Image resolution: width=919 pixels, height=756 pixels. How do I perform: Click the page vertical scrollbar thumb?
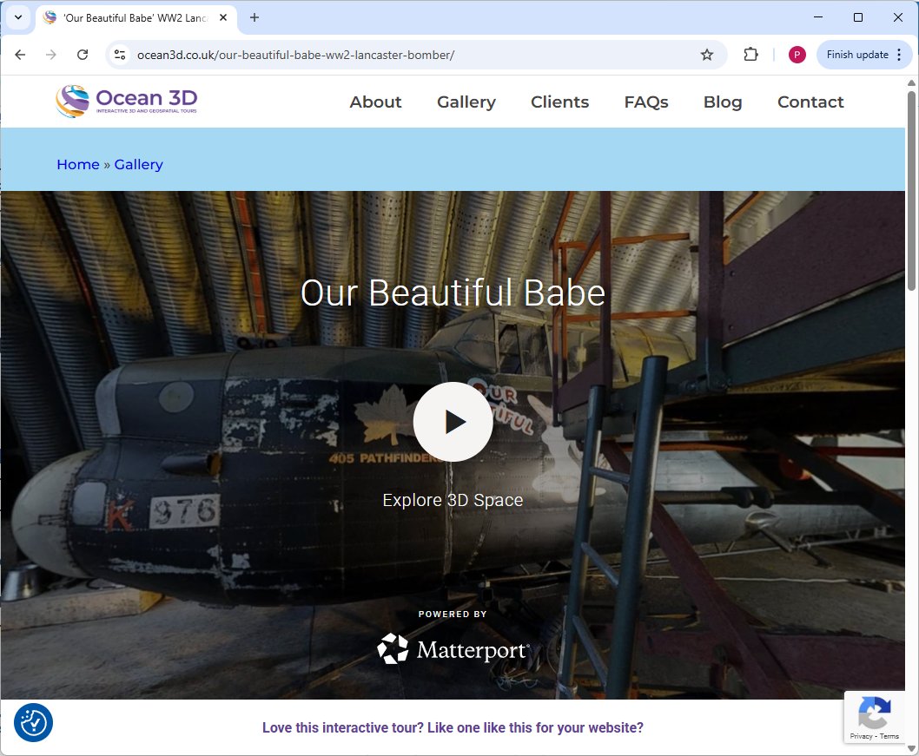point(911,190)
